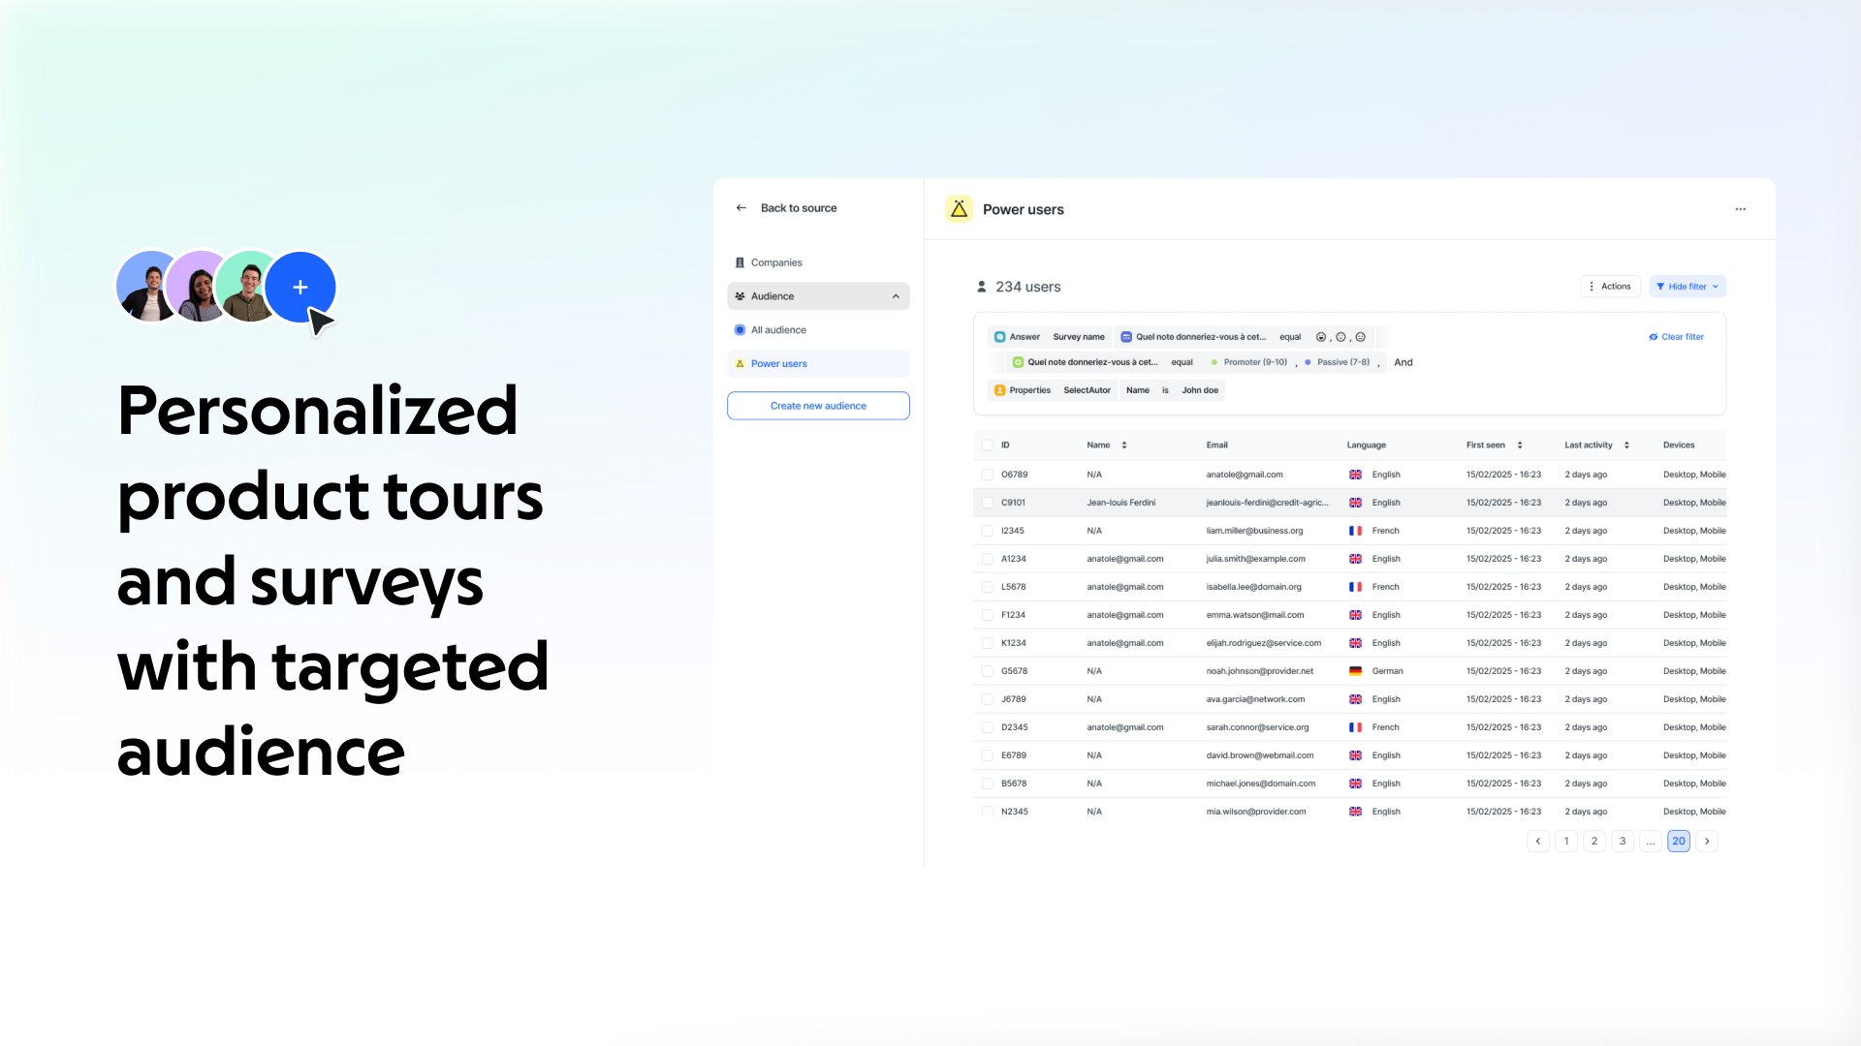Open the three-dot menu in header

tap(1740, 209)
